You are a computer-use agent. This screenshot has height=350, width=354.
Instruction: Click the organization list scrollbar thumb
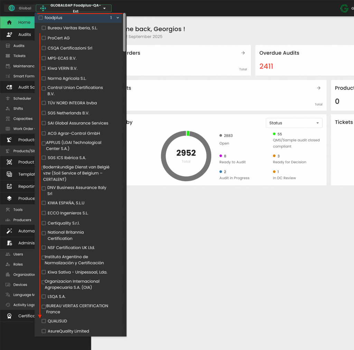124,32
